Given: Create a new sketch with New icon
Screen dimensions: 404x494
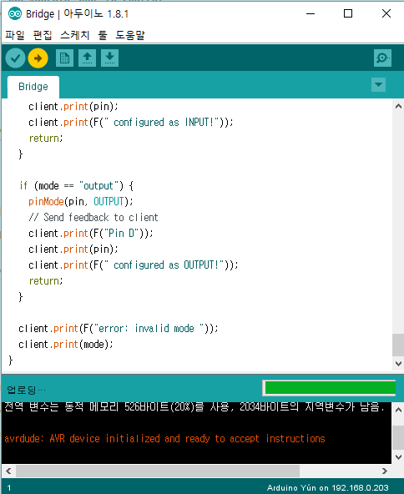Looking at the screenshot, I should point(64,58).
